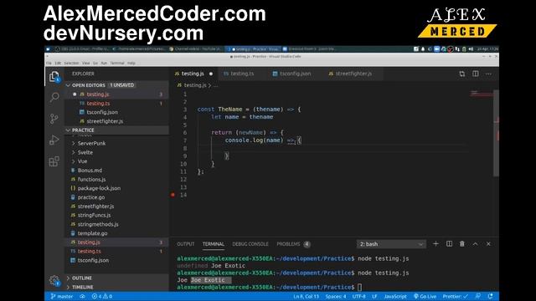
Task: Open the Source Control view
Action: [x=54, y=119]
